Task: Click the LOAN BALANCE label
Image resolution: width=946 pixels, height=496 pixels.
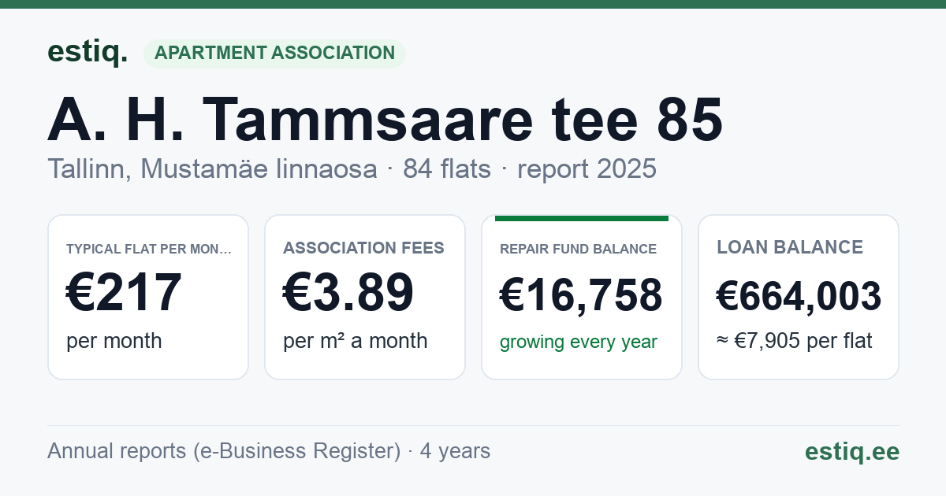Action: (790, 247)
